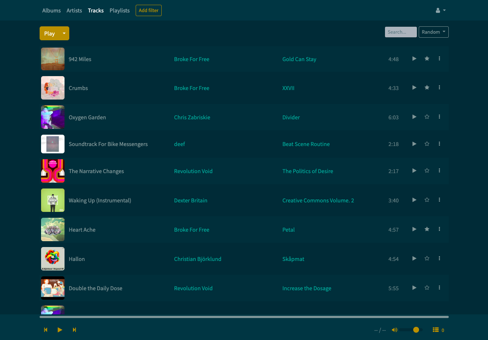
Task: Unstar the track Heart Ache
Action: [427, 229]
